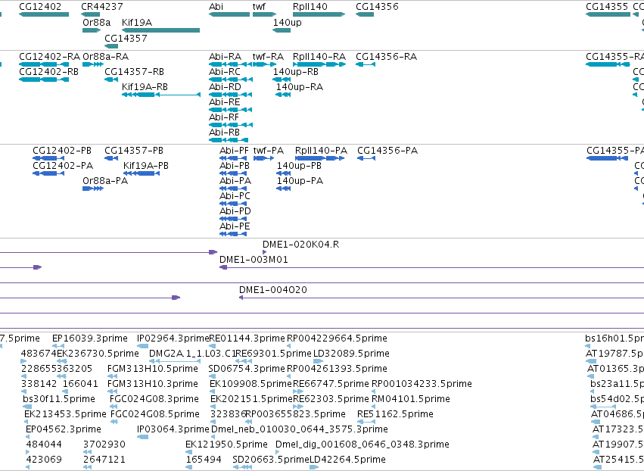This screenshot has width=644, height=471.
Task: Click EST RM04101.5prime
Action: (x=374, y=407)
